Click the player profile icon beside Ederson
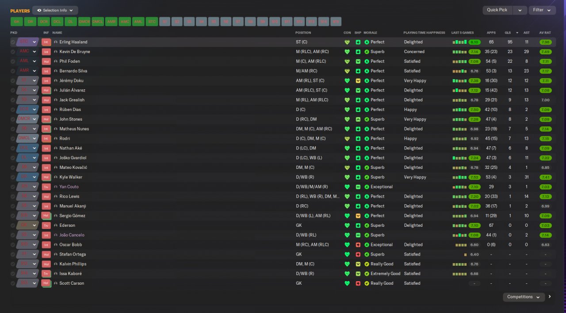 point(56,225)
